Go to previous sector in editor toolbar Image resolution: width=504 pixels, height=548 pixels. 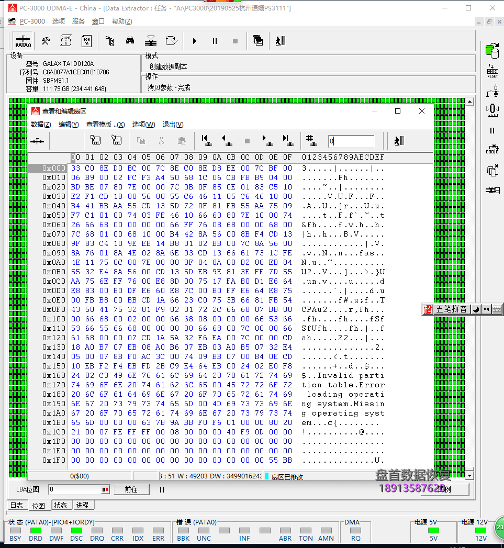[227, 140]
